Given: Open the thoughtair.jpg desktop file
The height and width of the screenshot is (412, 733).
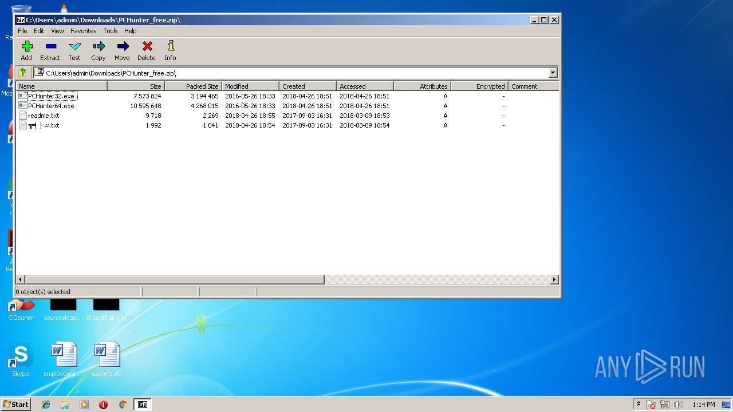Looking at the screenshot, I should pos(107,310).
